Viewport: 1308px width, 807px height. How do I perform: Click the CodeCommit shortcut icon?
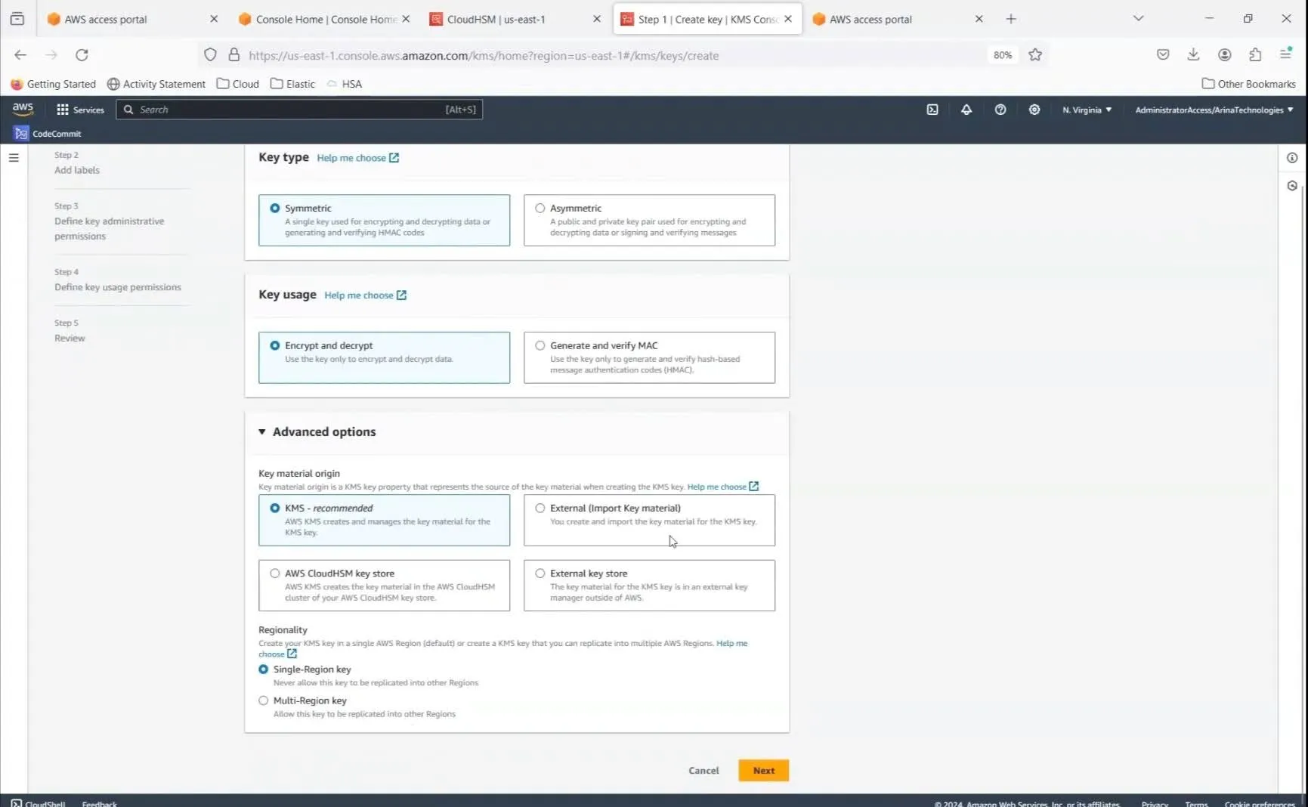click(21, 134)
